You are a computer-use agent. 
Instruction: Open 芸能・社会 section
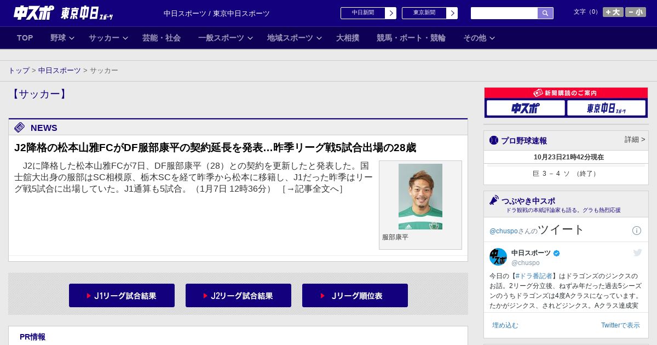(162, 38)
